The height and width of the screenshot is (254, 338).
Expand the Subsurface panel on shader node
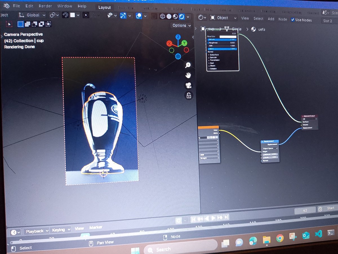(214, 55)
